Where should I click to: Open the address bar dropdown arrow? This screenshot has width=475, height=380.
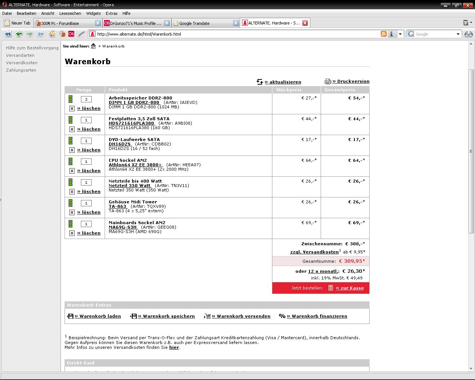click(400, 34)
